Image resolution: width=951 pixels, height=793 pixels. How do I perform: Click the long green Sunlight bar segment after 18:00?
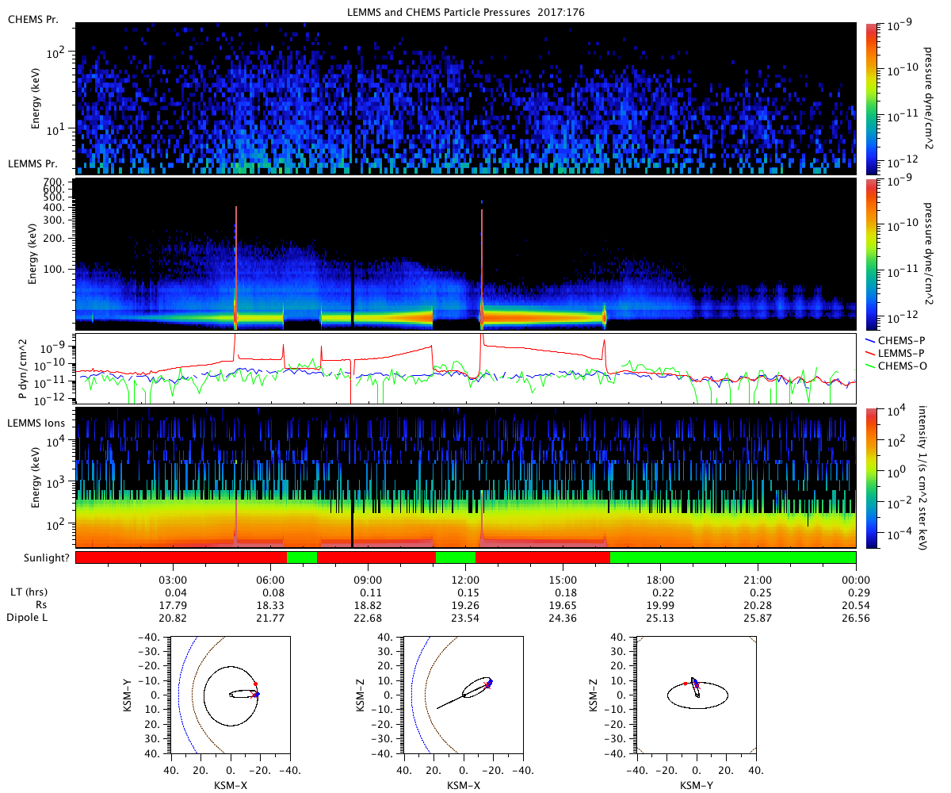(x=733, y=557)
